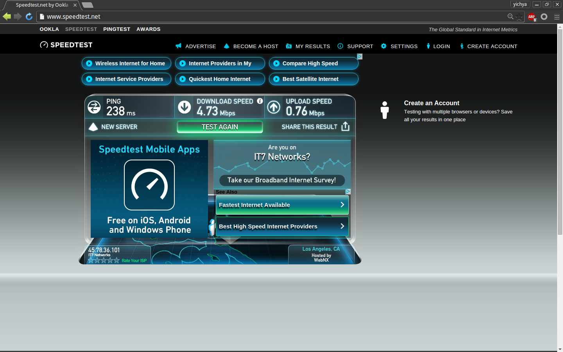Open AWARDS in the top navigation

149,29
